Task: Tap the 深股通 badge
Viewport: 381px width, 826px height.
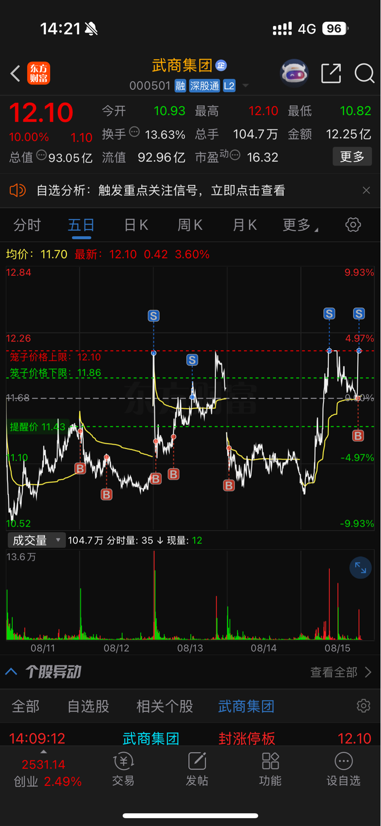Action: click(x=204, y=86)
